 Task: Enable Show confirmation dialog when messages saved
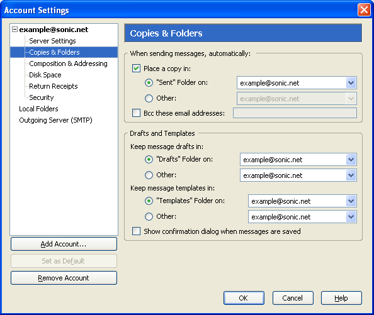pos(136,231)
